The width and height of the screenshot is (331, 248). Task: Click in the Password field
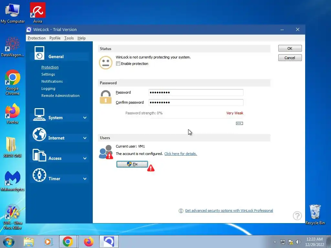tap(196, 92)
